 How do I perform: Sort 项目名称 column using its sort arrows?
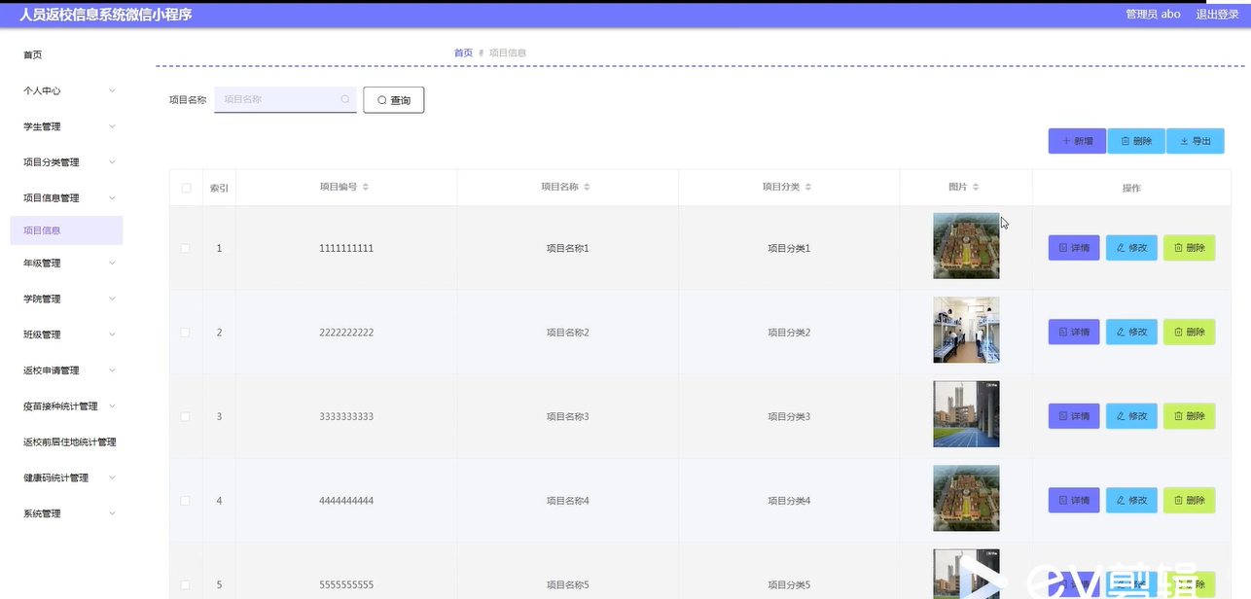587,187
